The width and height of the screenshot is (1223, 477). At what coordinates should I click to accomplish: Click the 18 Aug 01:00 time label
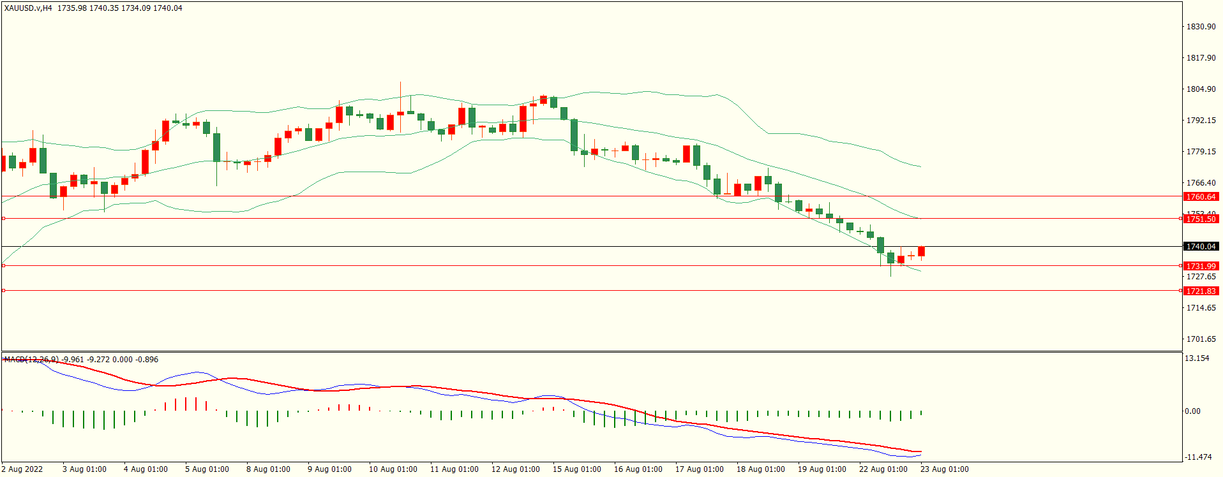tap(761, 469)
